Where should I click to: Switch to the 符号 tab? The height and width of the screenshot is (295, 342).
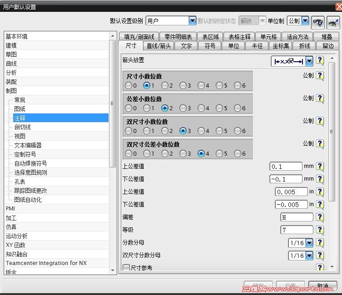tap(210, 46)
